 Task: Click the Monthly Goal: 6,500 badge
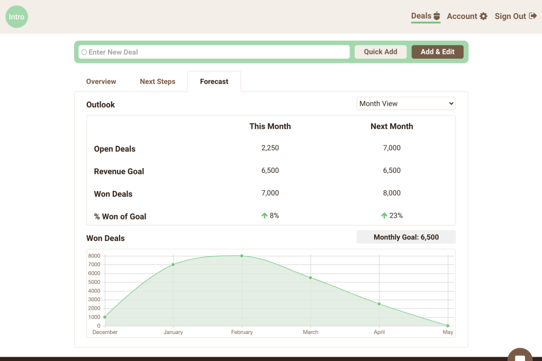click(x=406, y=237)
